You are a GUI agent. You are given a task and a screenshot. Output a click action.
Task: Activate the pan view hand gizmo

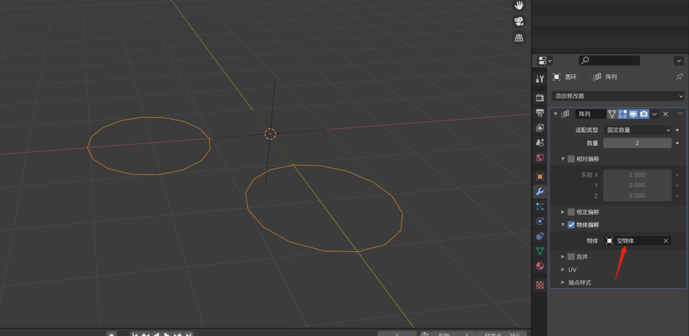519,5
